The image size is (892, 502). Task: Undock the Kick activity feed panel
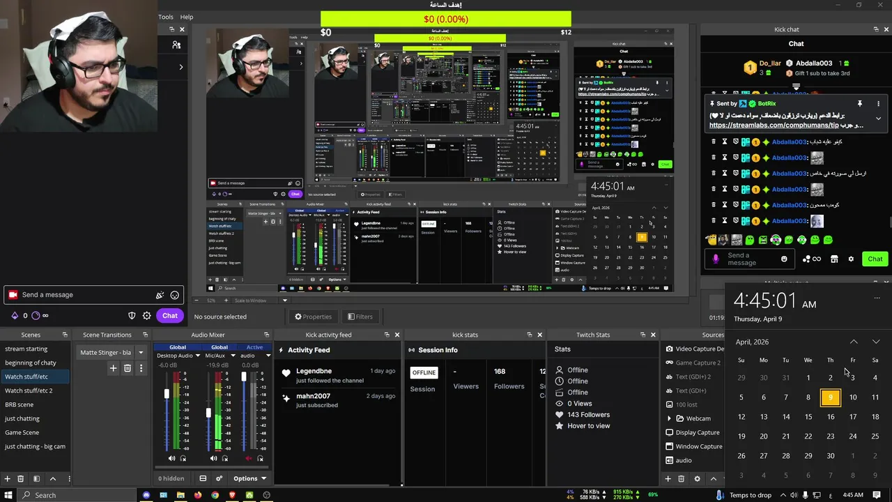click(x=387, y=335)
